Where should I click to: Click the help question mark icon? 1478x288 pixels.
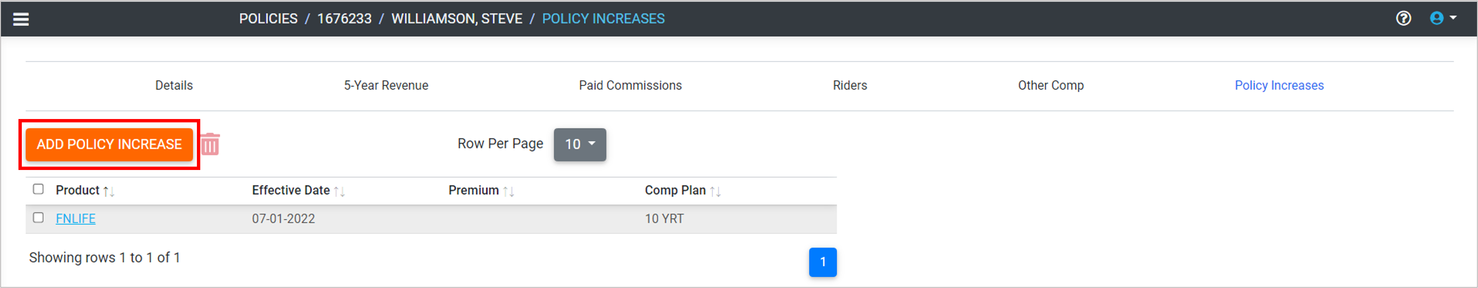(x=1403, y=18)
